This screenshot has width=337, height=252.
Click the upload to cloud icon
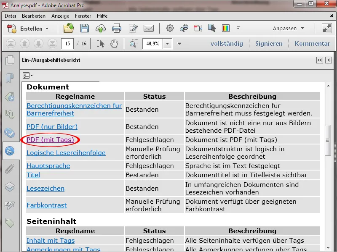pos(101,28)
